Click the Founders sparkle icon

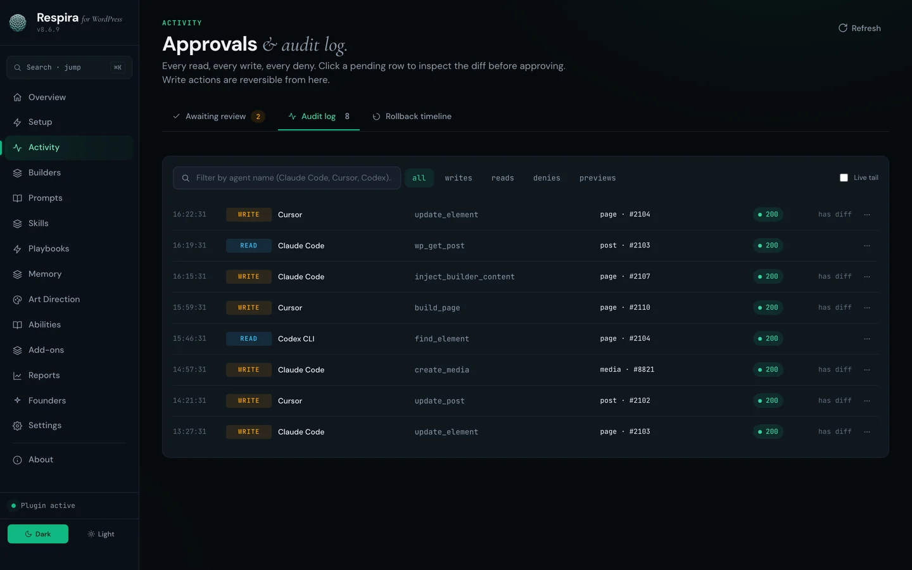(x=17, y=400)
